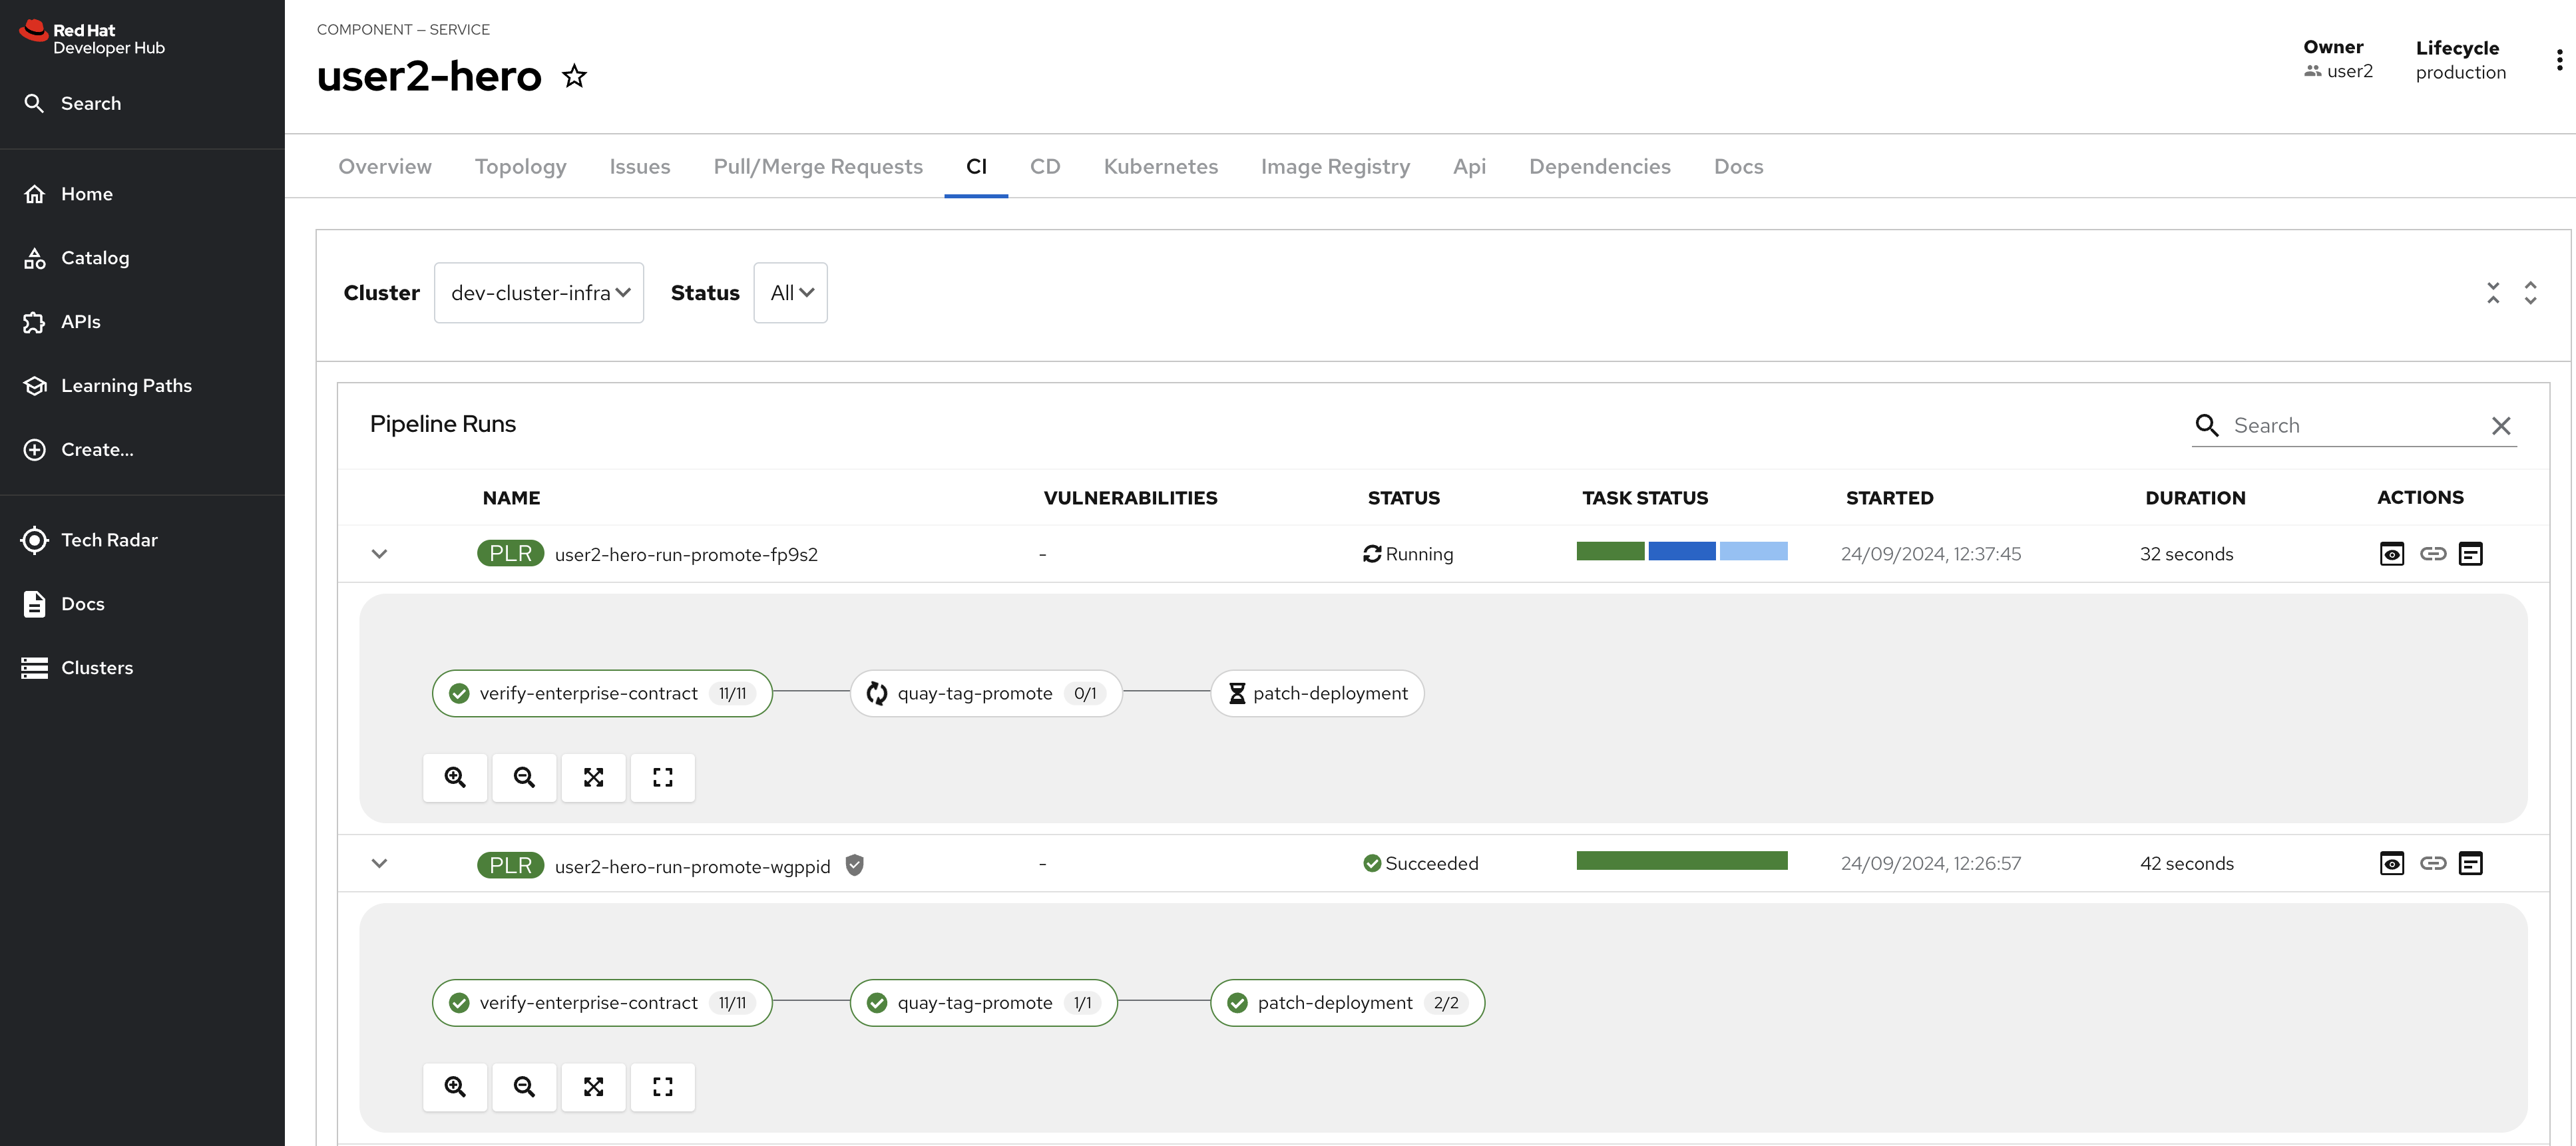The height and width of the screenshot is (1146, 2576).
Task: Open owner link user2
Action: pyautogui.click(x=2349, y=71)
